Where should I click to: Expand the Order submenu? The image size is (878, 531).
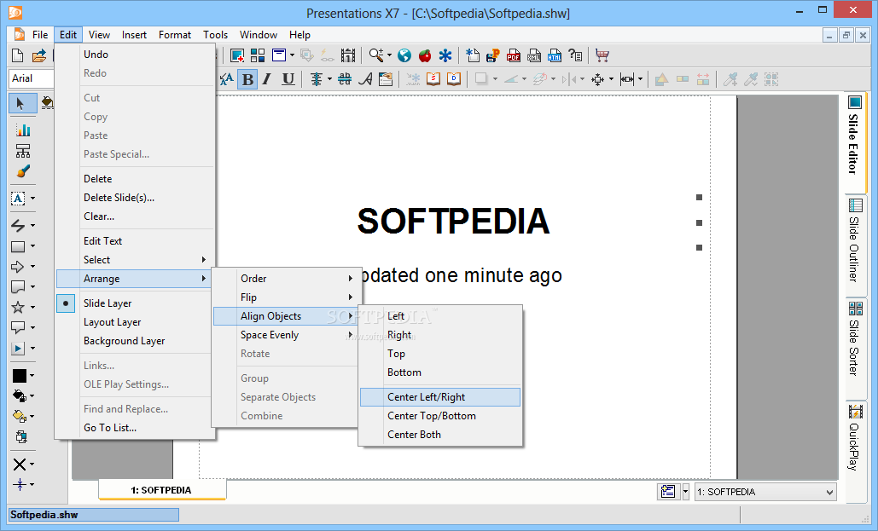[284, 279]
